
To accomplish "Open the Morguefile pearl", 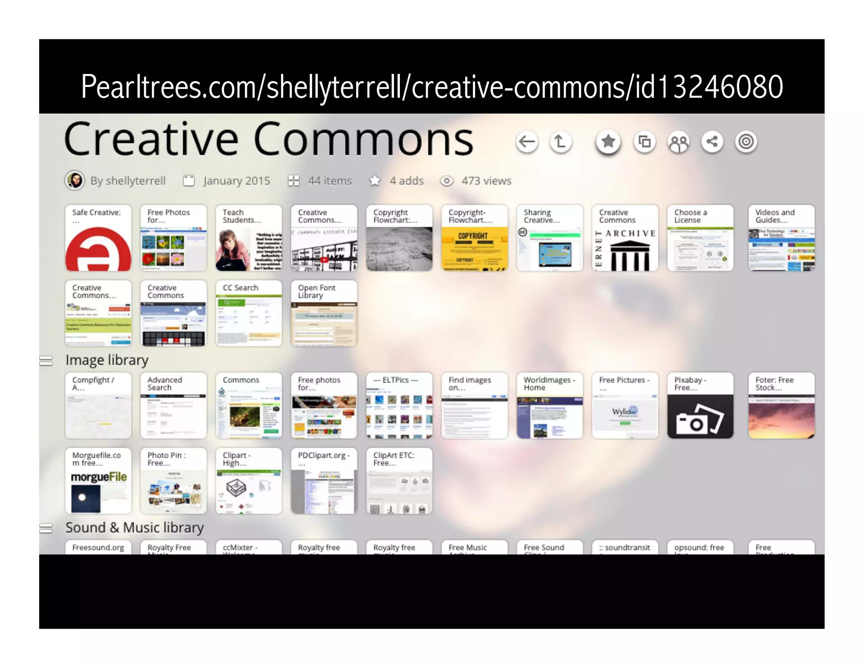I will [x=98, y=481].
